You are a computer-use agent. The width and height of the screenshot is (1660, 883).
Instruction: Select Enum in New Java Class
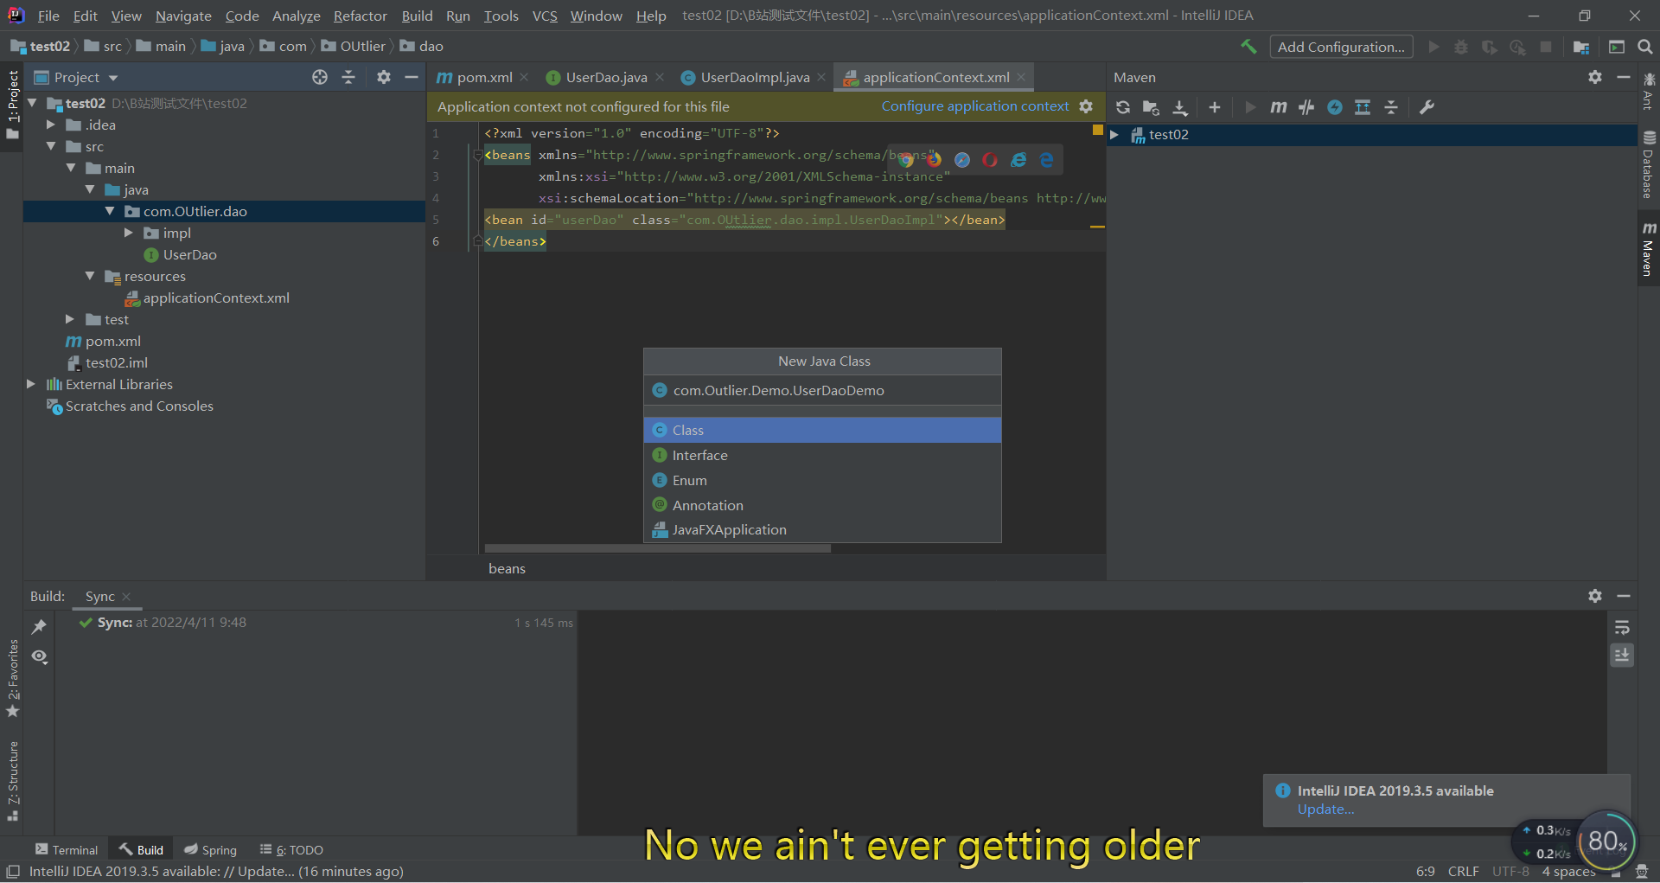coord(822,480)
